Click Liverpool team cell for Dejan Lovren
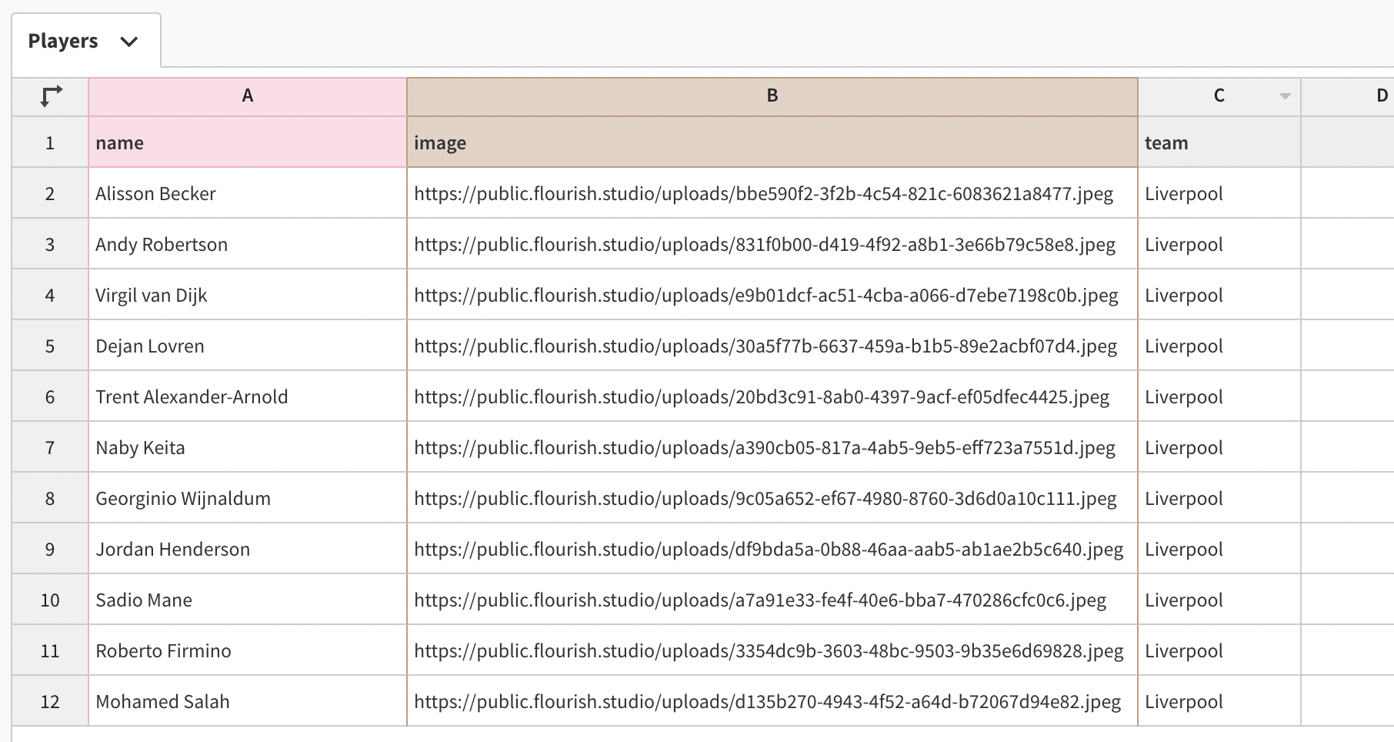Viewport: 1394px width, 742px height. coord(1219,346)
